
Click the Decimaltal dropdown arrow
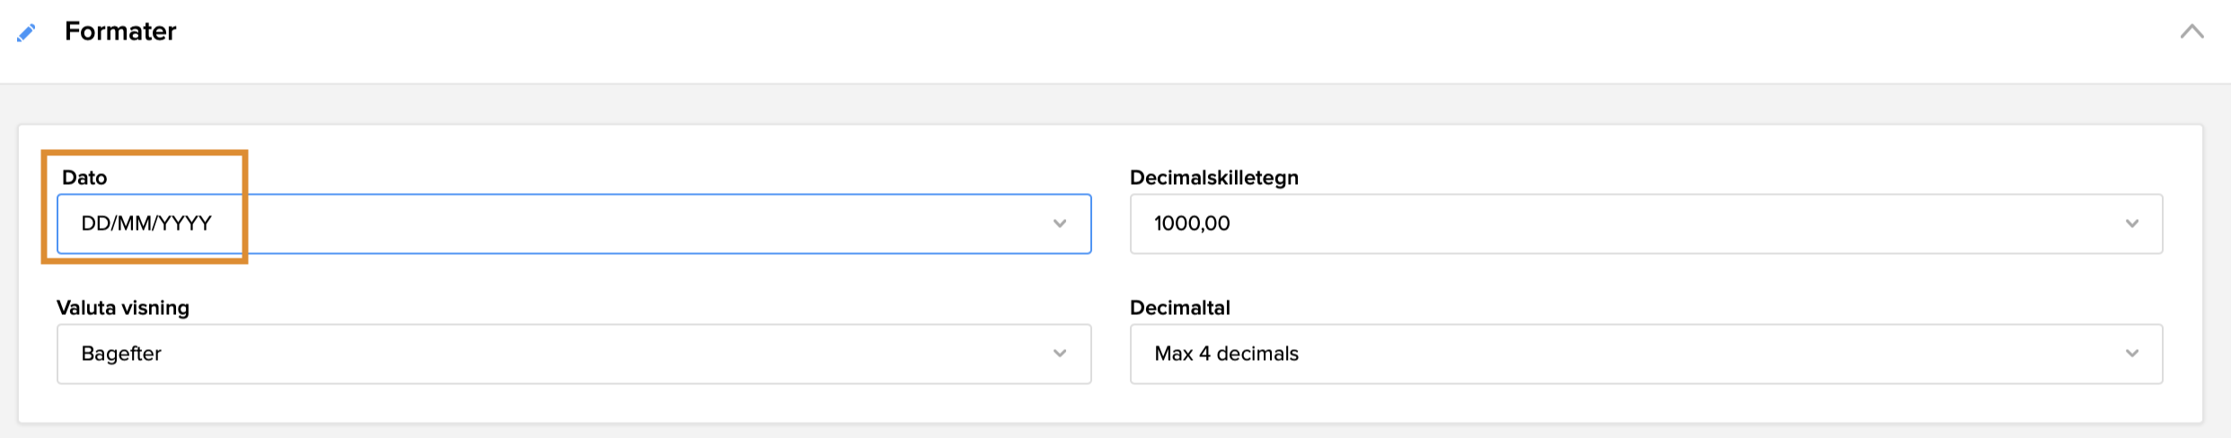(x=2132, y=354)
